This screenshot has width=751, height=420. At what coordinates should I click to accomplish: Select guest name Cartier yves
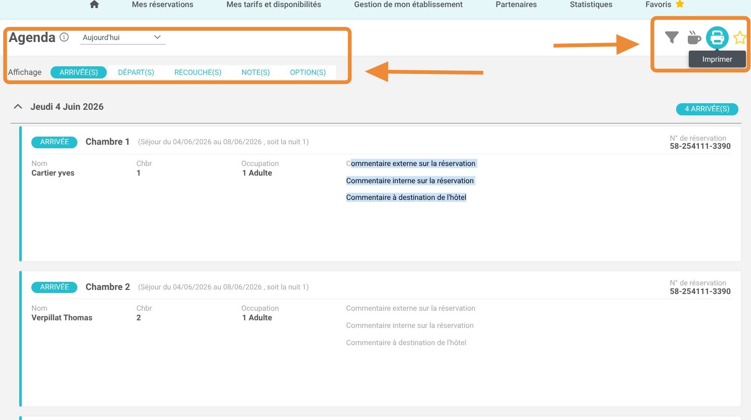pyautogui.click(x=53, y=173)
